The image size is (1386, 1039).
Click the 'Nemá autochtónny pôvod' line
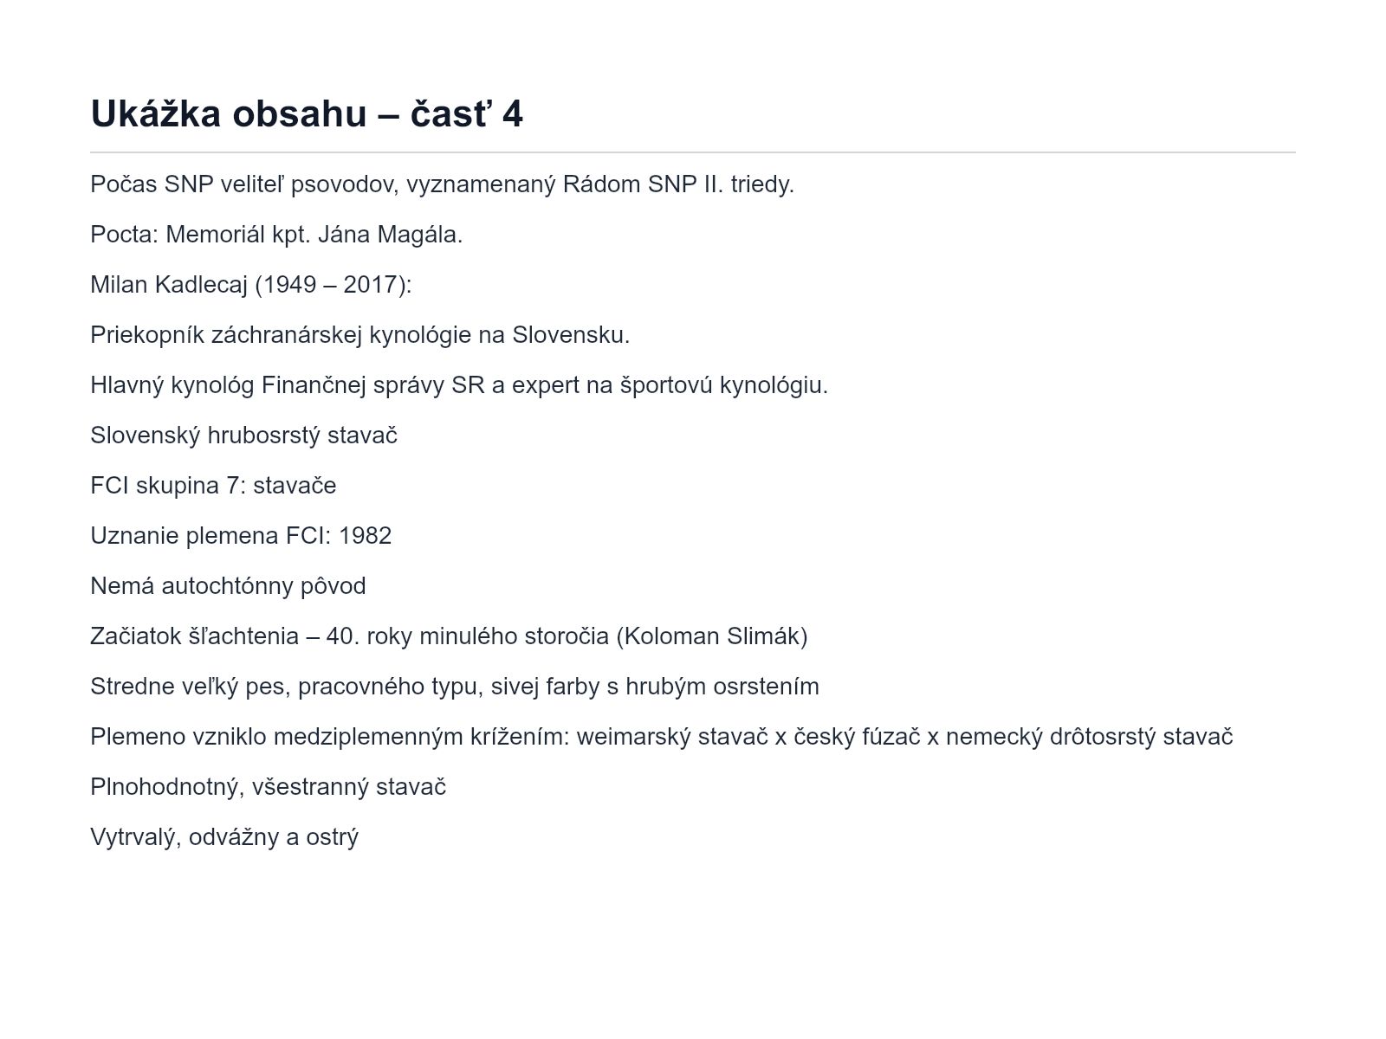pos(228,586)
